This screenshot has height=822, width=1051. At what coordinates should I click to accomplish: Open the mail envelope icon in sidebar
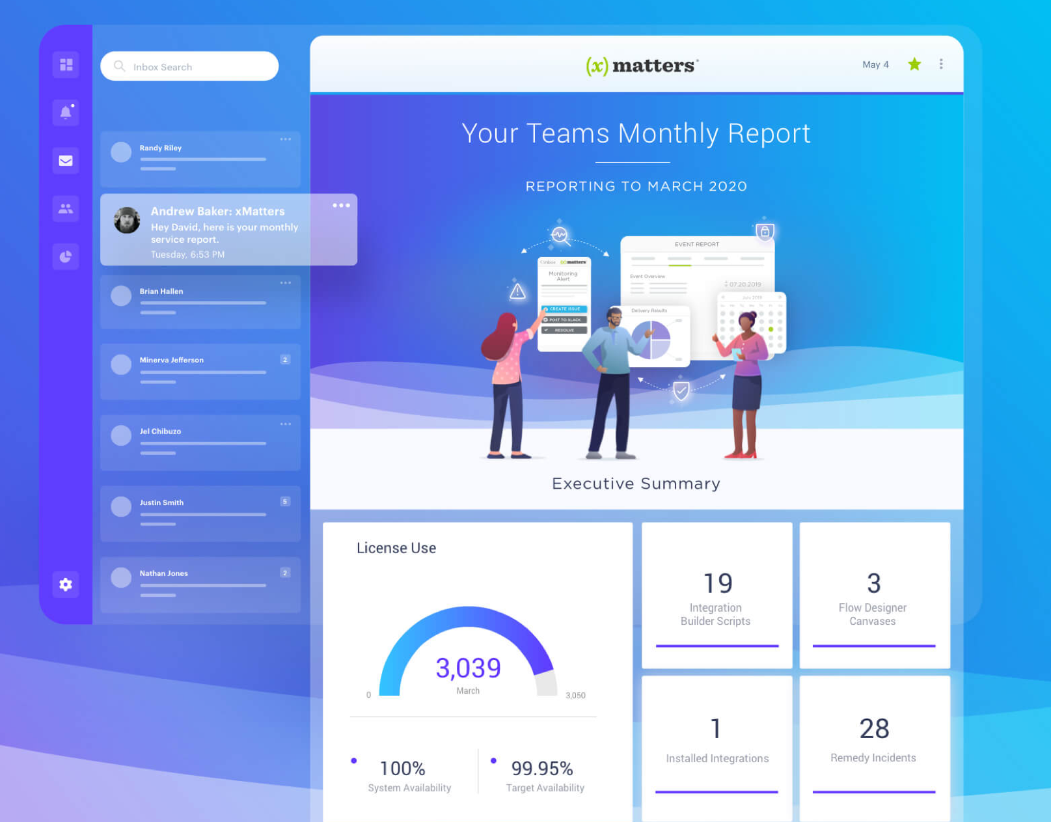click(66, 161)
